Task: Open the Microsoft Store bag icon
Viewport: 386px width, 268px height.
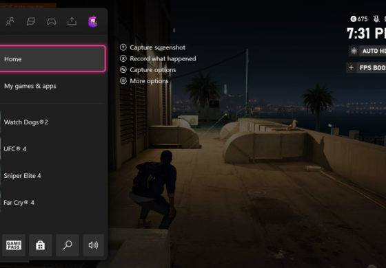Action: pos(41,245)
